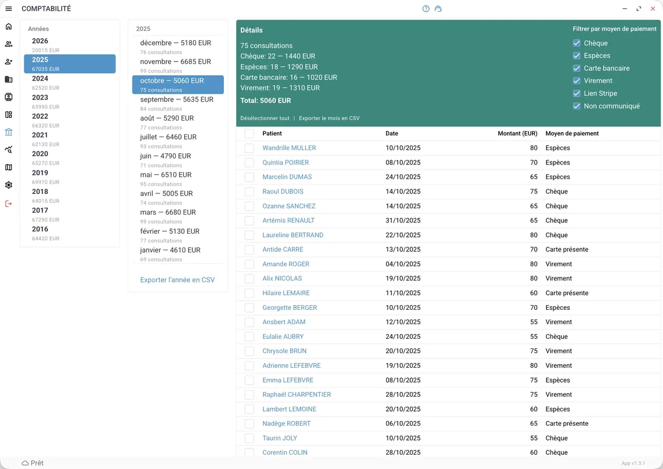Tick the checkbox for Amande ROGER
Viewport: 663px width, 469px height.
coord(249,264)
